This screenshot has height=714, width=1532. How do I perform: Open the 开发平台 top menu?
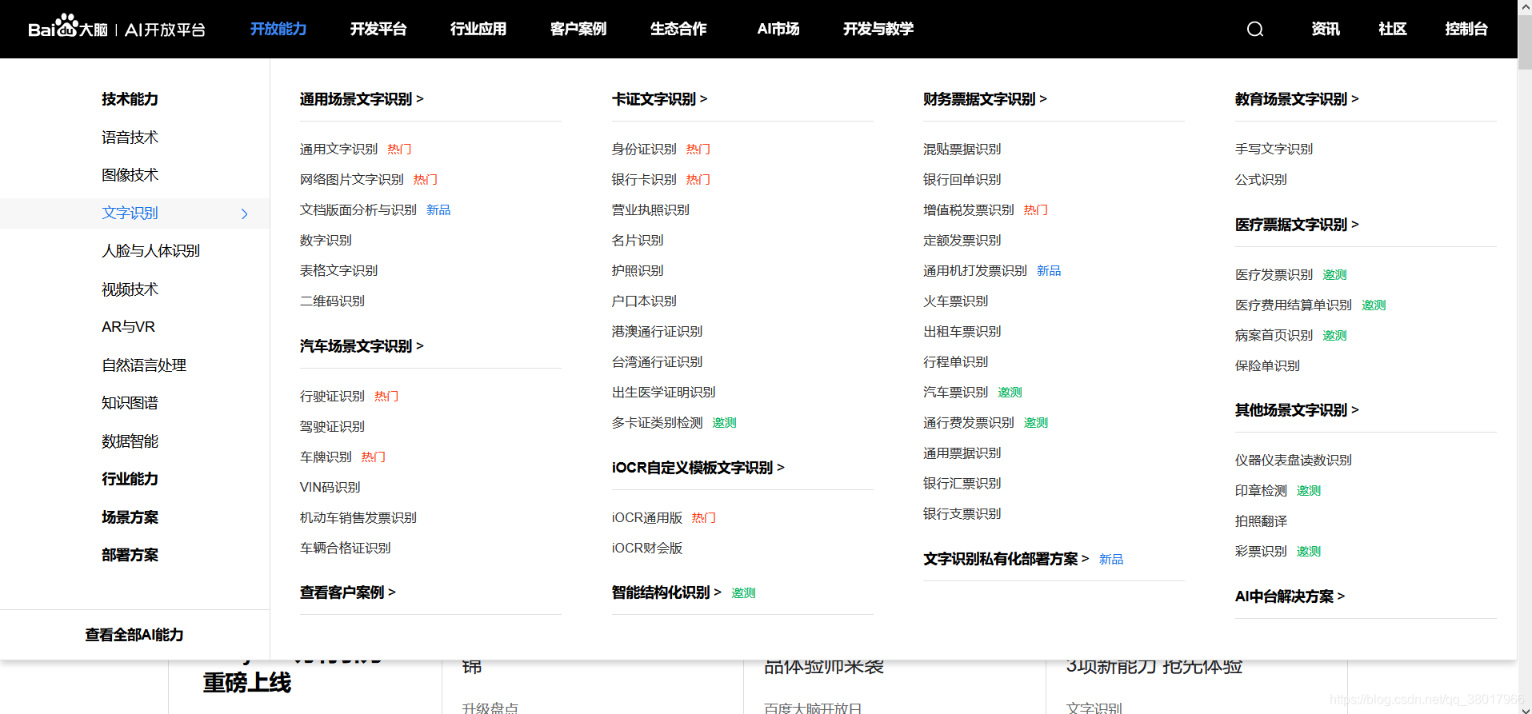coord(378,29)
